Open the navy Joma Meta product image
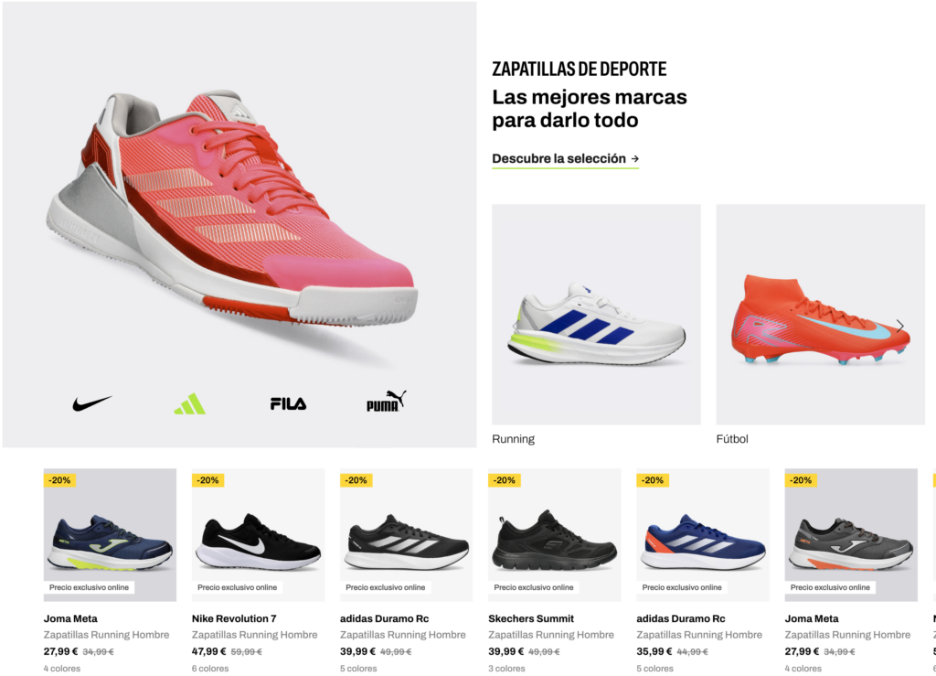936x676 pixels. [110, 535]
